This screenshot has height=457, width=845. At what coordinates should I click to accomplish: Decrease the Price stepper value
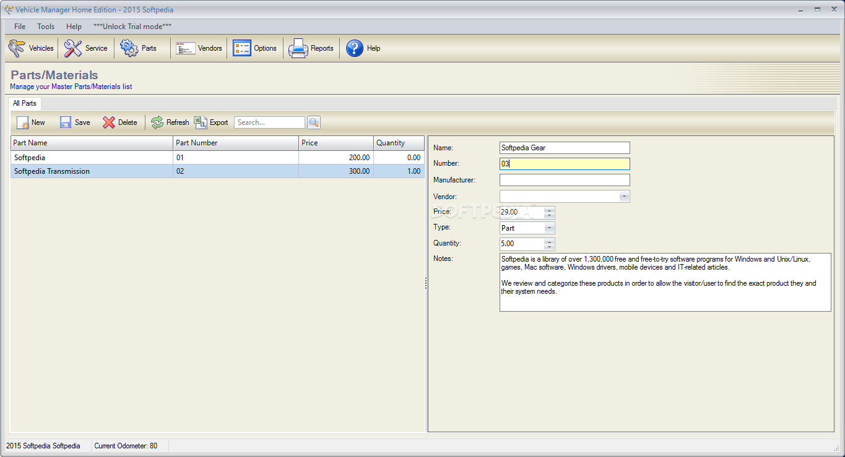(x=549, y=215)
